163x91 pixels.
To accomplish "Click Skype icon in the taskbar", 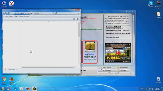I will pos(15,89).
